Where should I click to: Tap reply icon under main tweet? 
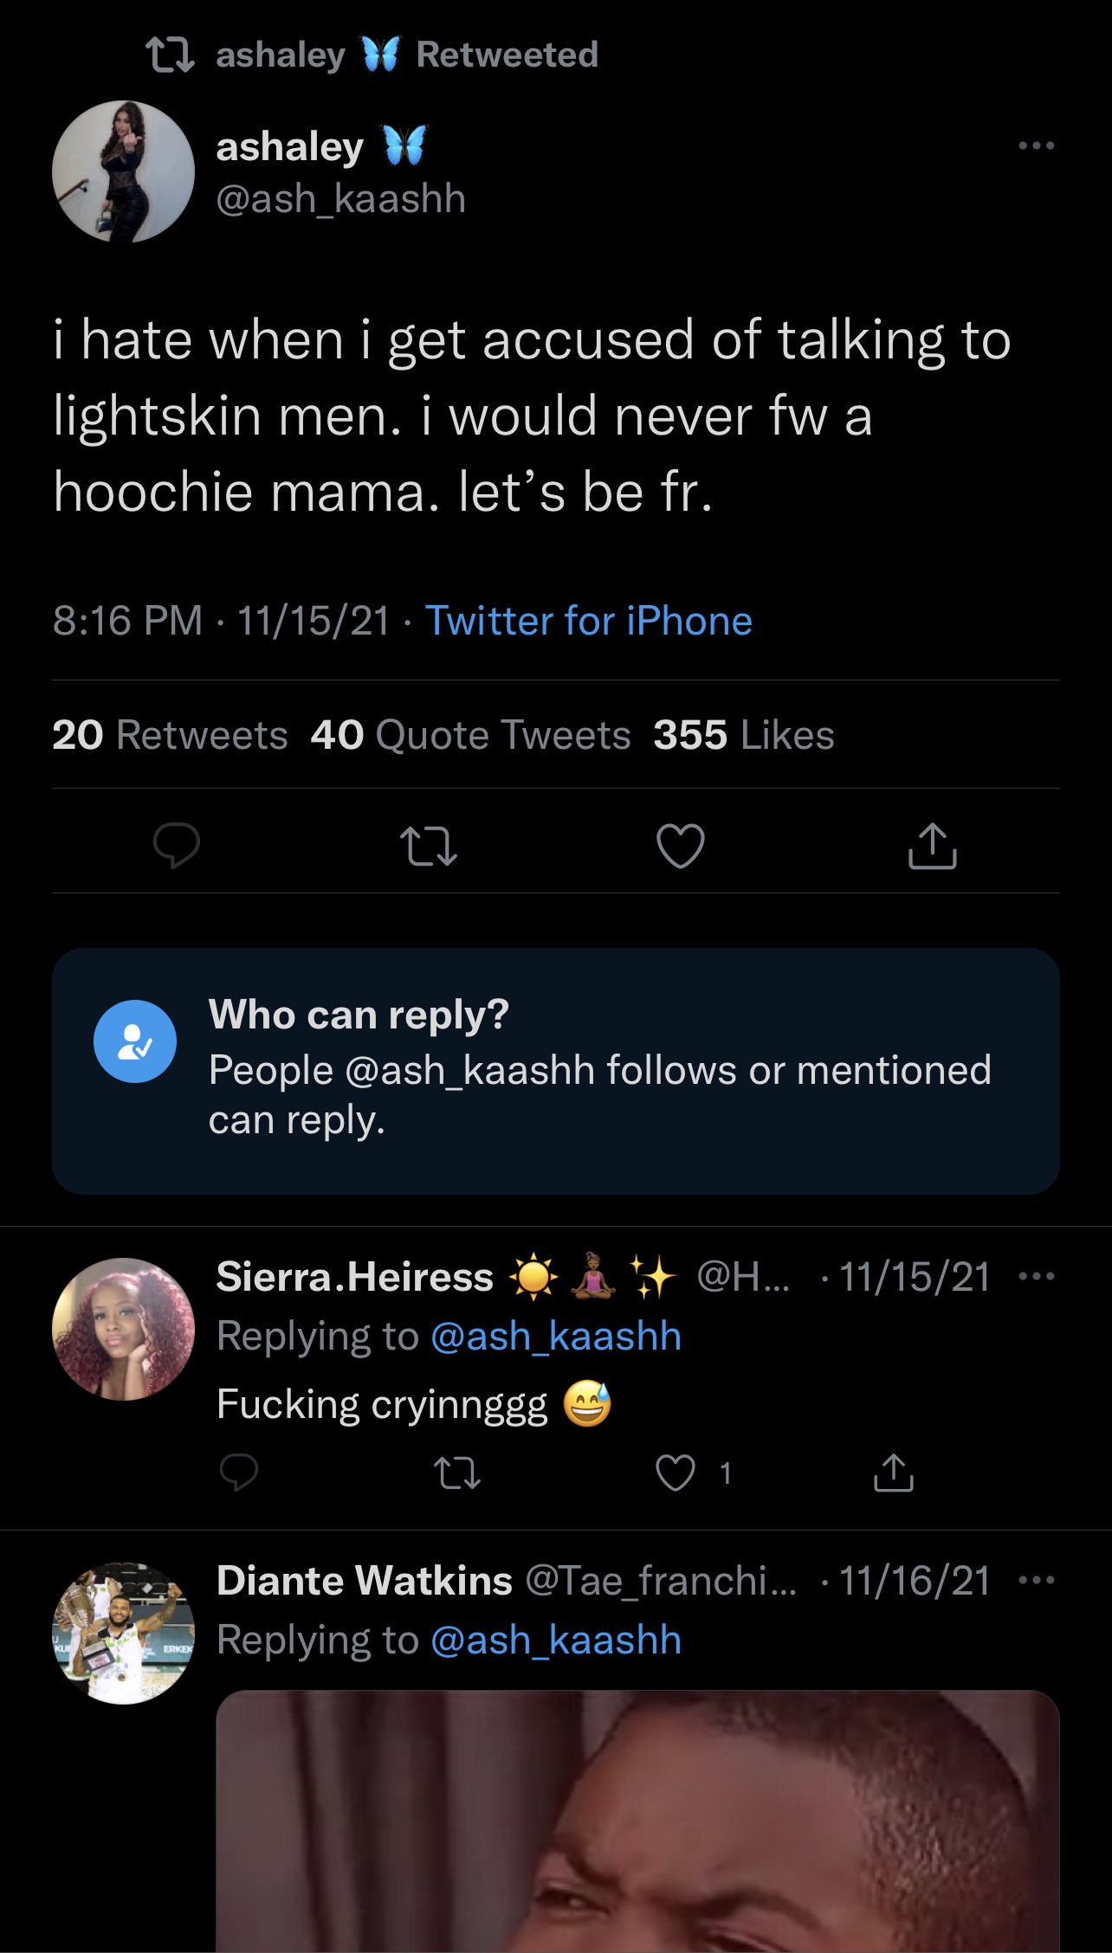coord(176,844)
